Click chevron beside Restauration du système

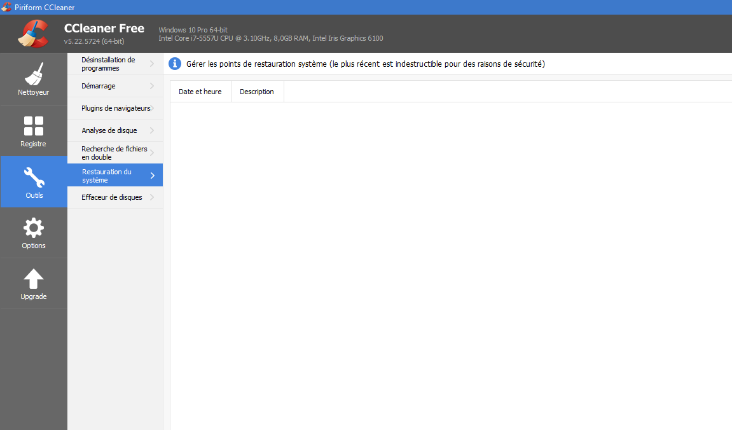(x=152, y=176)
